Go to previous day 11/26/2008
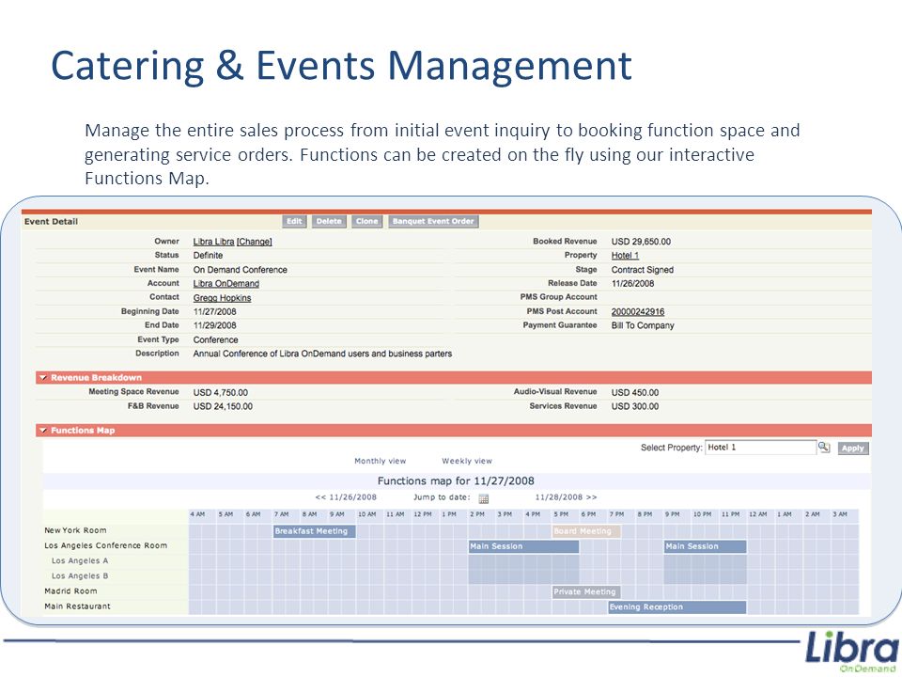This screenshot has width=902, height=677. point(346,497)
